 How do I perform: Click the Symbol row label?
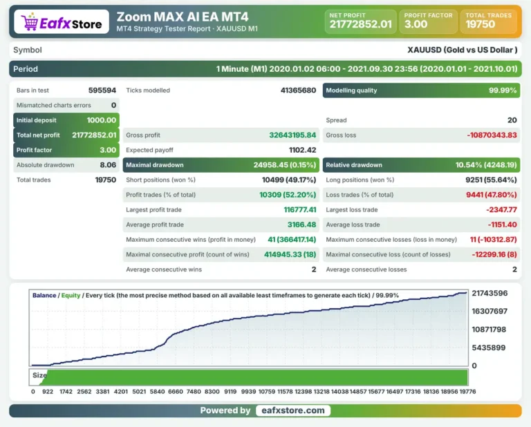pos(28,50)
